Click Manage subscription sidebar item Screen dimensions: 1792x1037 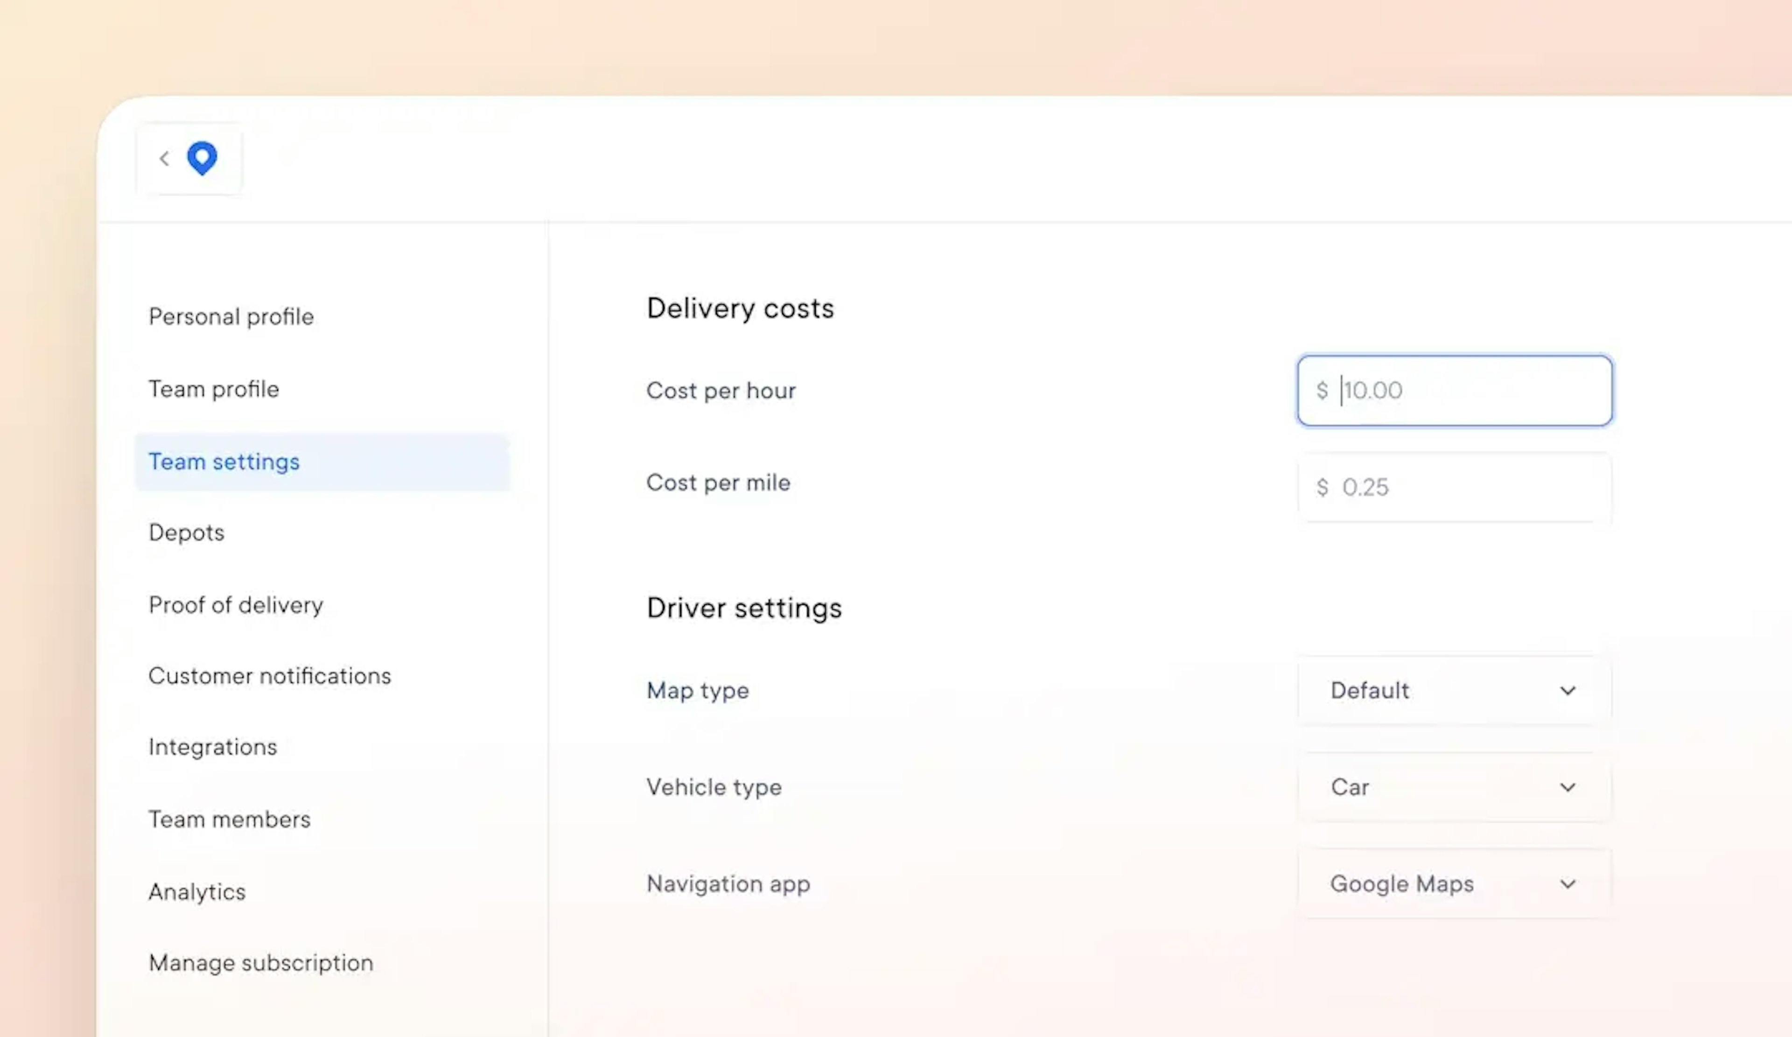click(x=260, y=962)
